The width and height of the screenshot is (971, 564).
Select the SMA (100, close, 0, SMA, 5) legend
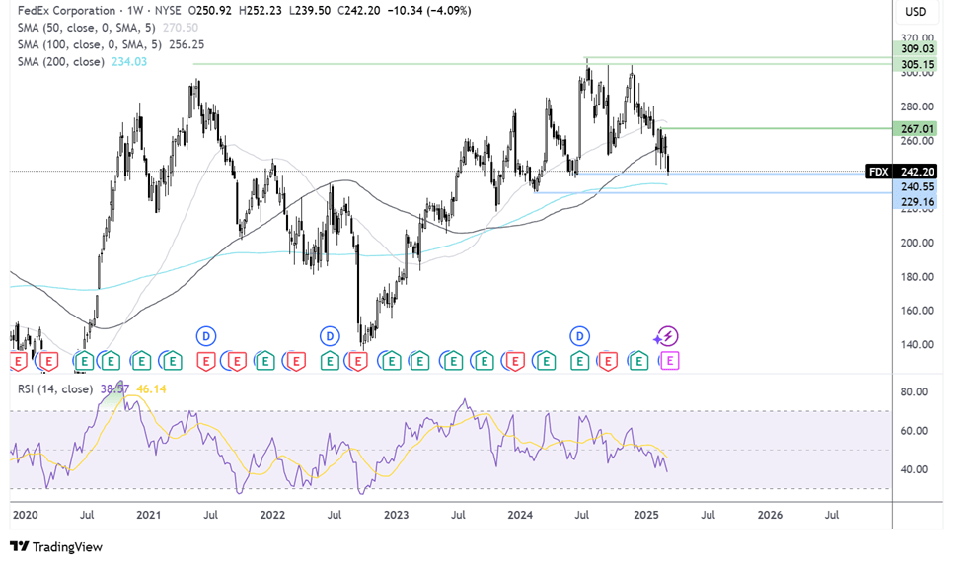(x=89, y=44)
